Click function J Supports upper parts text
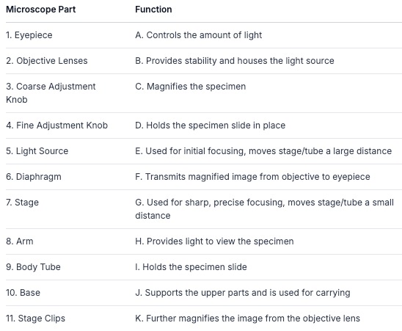The width and height of the screenshot is (402, 331). point(243,293)
